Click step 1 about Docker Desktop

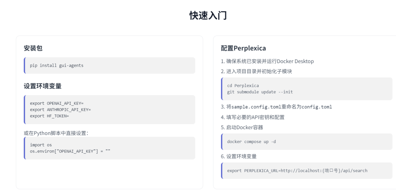point(267,61)
